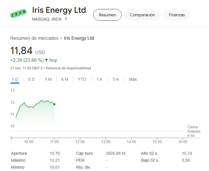Click the PER label

[x=80, y=160]
